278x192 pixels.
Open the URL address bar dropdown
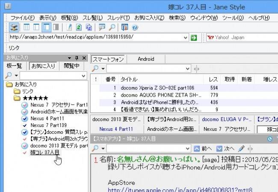(186, 38)
